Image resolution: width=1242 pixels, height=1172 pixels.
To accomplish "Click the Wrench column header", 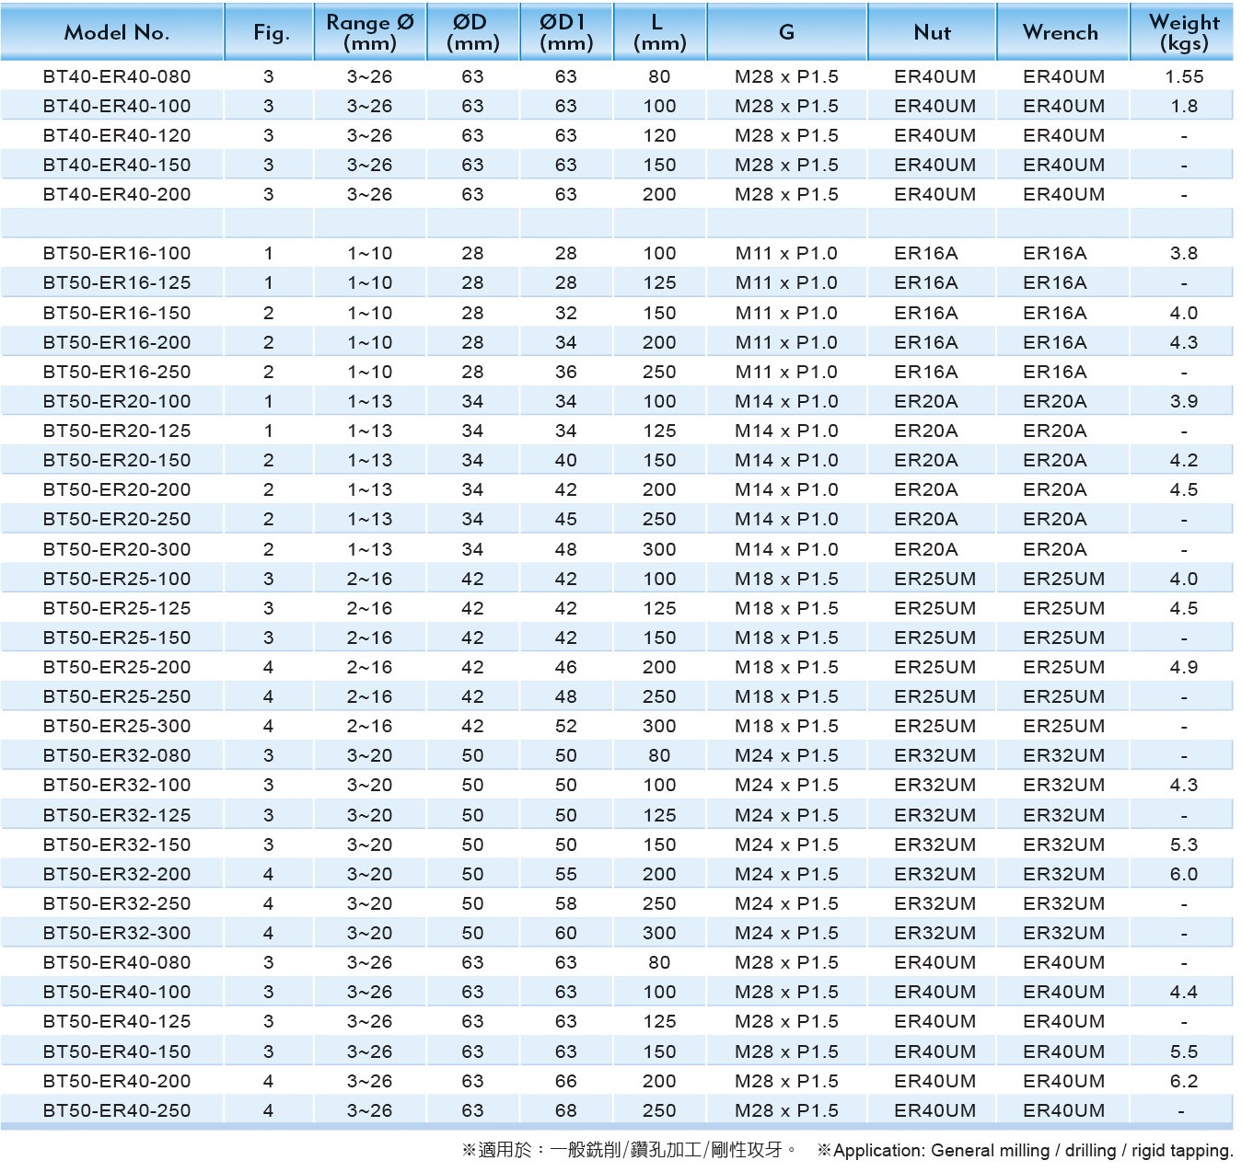I will 1061,32.
